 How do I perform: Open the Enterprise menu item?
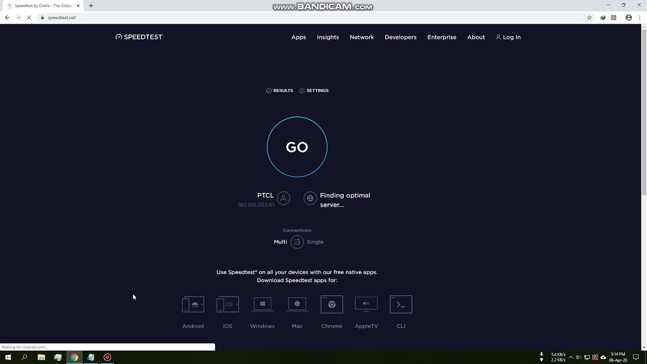tap(442, 37)
